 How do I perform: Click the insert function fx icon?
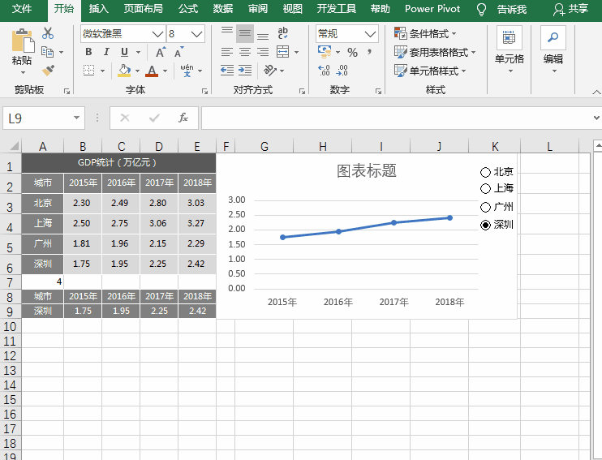click(183, 118)
